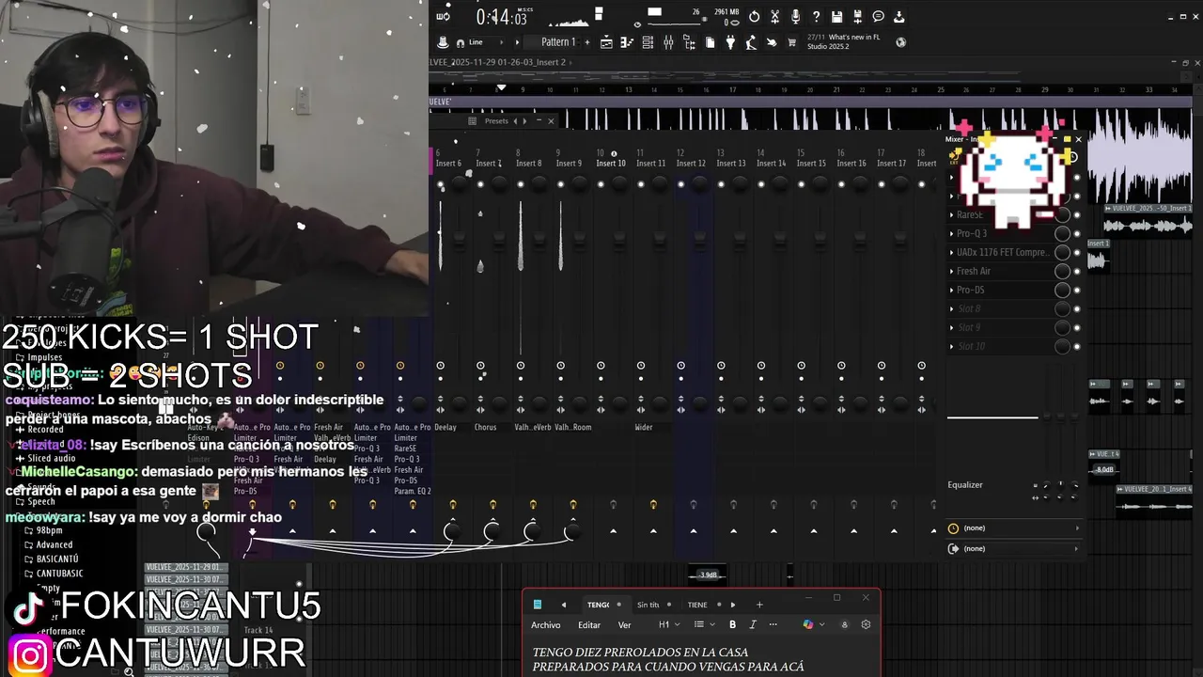Open Pro-DS slot options arrow

[x=951, y=290]
